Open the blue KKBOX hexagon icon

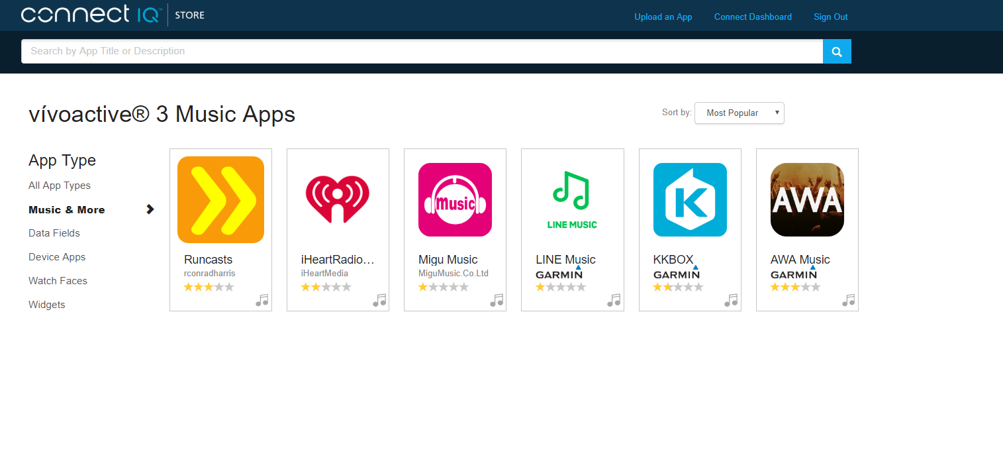coord(690,199)
